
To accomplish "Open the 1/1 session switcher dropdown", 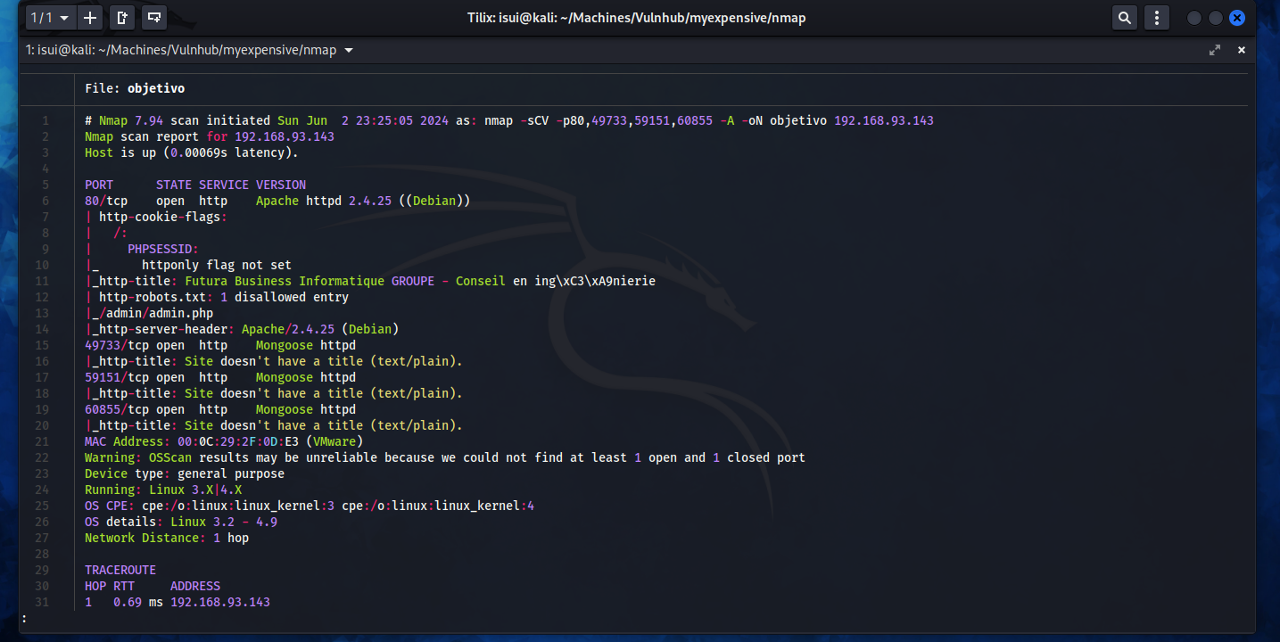I will (49, 18).
